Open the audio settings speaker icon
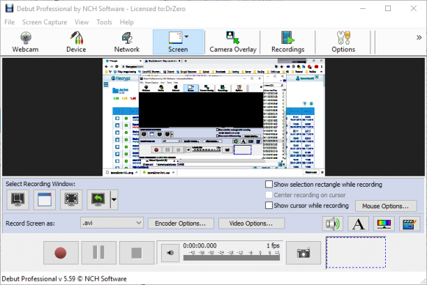Screen dimensions: 427x285 [x=333, y=224]
